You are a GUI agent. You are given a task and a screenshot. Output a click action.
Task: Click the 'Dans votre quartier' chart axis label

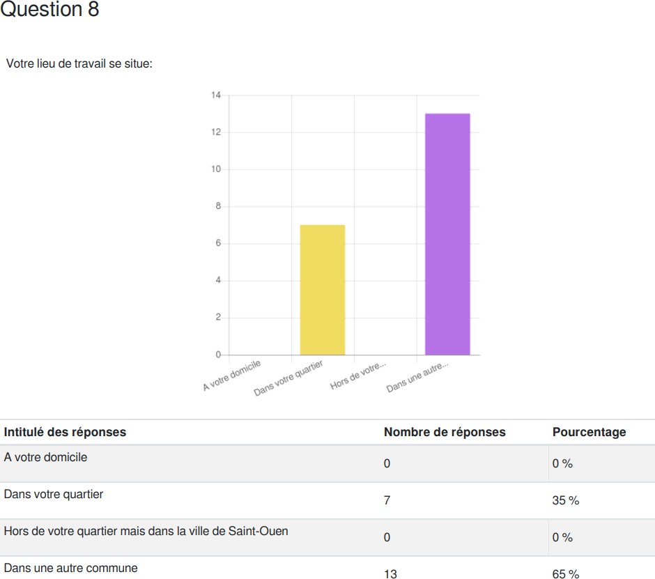tap(288, 378)
